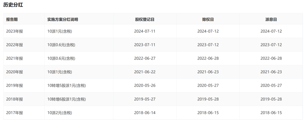Click ex-rights date 2022-06-28 in 除权日 column
306x122 pixels.
tap(208, 58)
